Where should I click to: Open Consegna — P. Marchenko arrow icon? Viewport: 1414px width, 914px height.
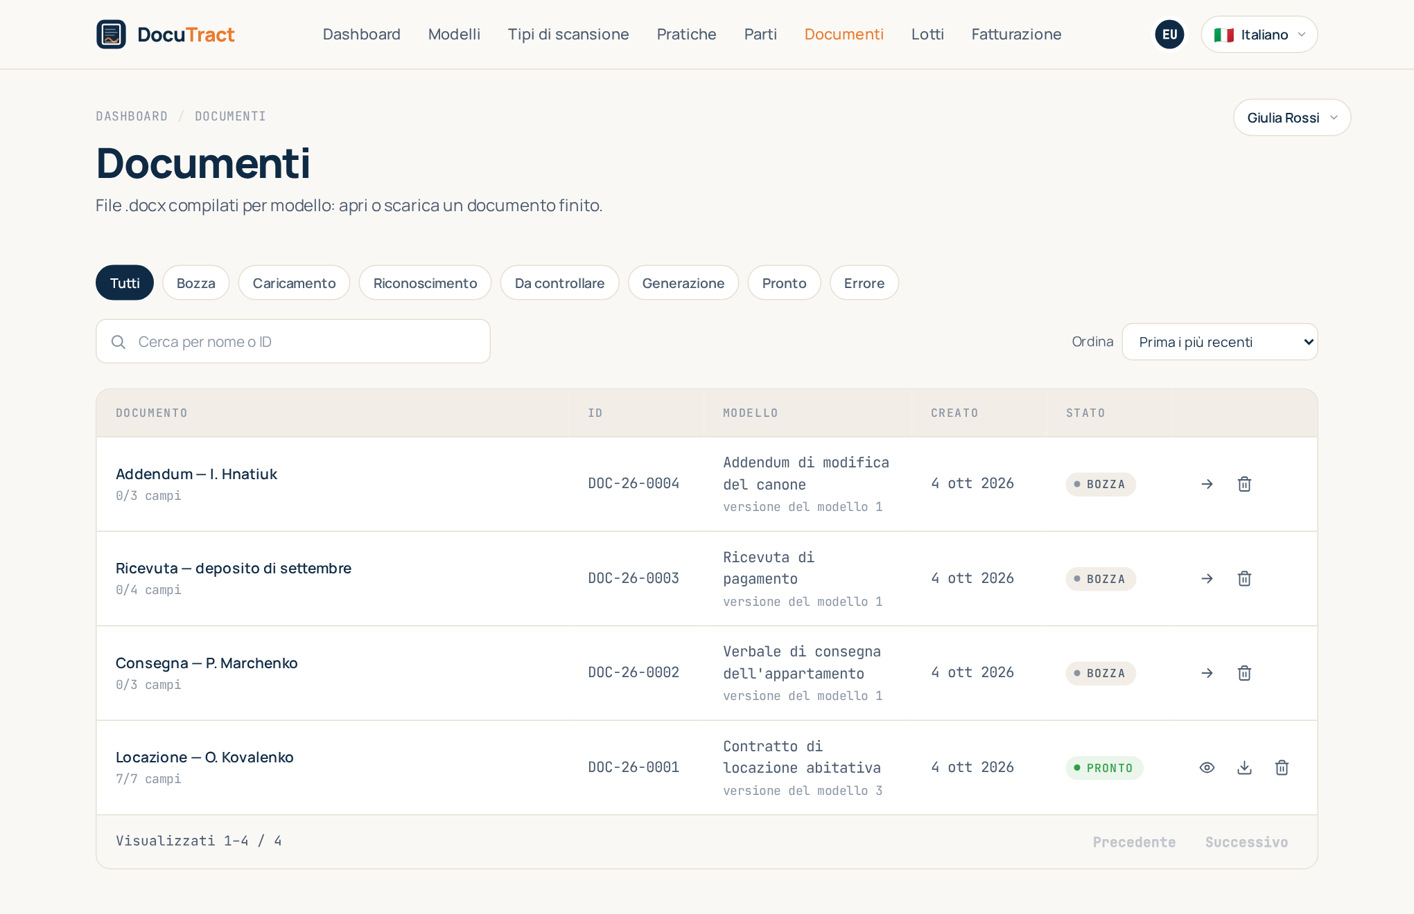[x=1207, y=673]
